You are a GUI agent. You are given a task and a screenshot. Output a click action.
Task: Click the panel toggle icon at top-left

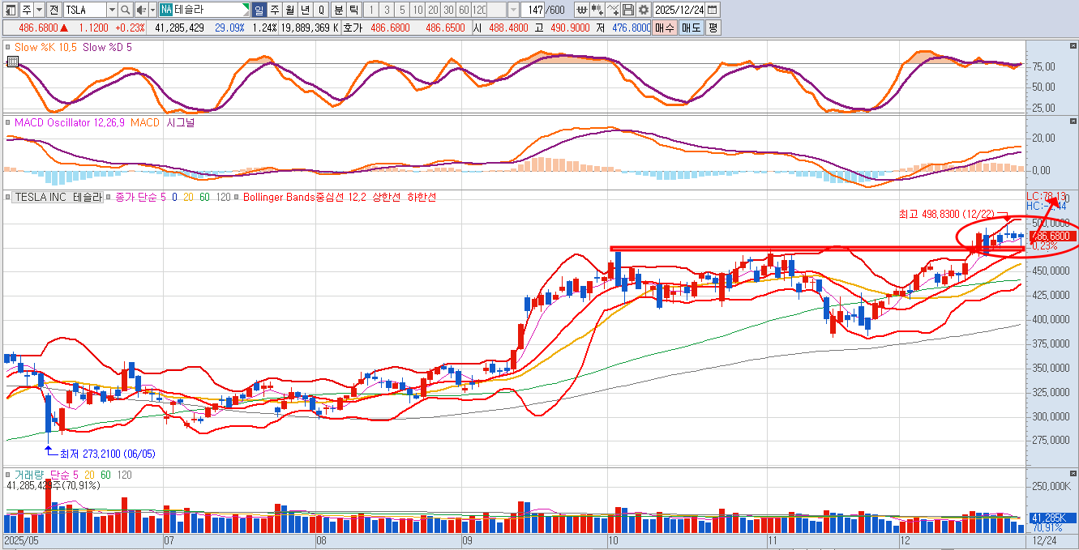click(x=9, y=10)
